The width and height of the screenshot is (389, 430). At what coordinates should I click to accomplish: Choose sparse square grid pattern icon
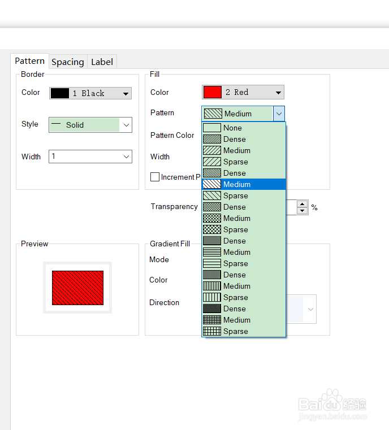(x=212, y=331)
